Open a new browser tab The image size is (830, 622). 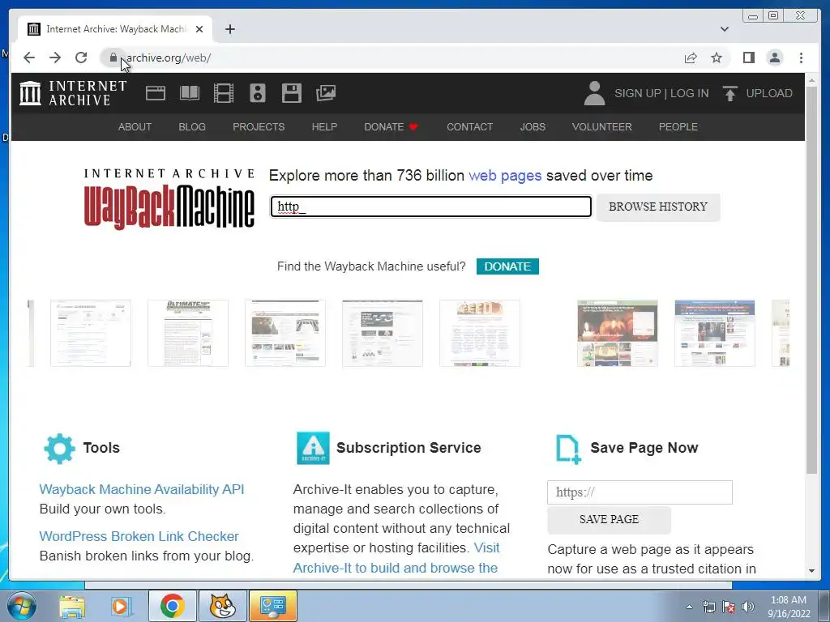(229, 29)
